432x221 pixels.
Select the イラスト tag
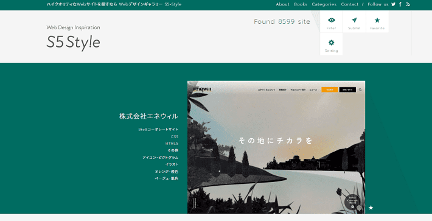pyautogui.click(x=172, y=164)
